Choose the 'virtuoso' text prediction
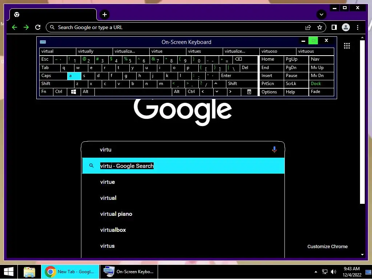Screen dimensions: 372x279 278,52
